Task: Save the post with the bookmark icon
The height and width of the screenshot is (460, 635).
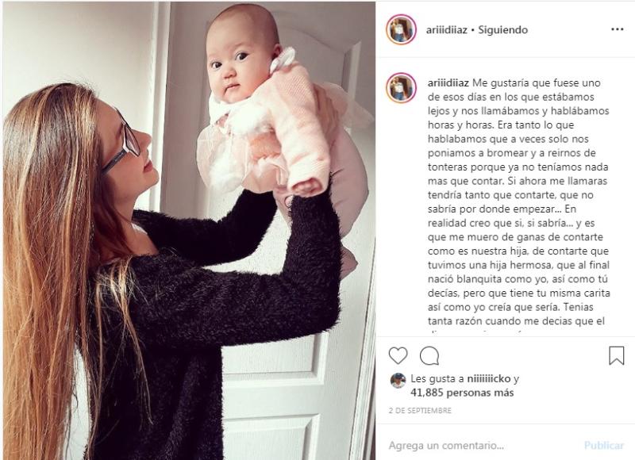Action: pos(617,355)
